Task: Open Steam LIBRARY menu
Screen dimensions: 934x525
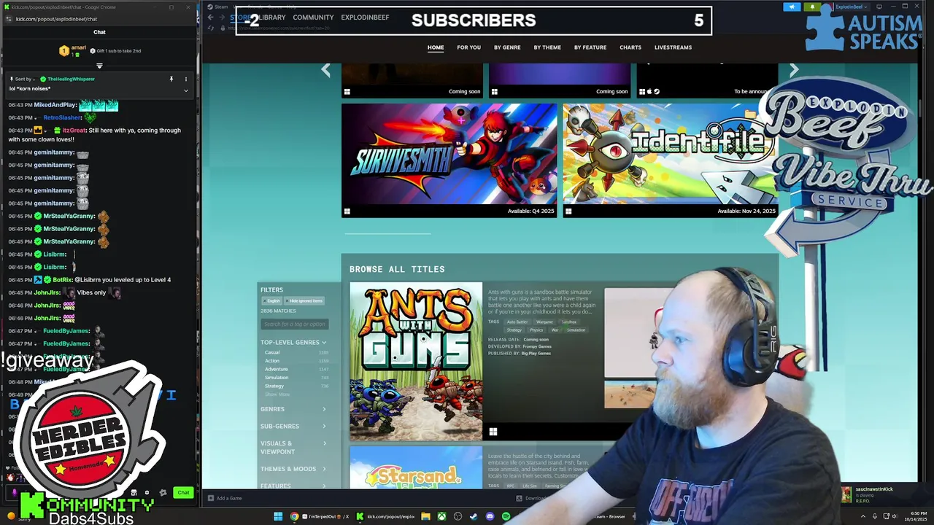Action: [271, 17]
